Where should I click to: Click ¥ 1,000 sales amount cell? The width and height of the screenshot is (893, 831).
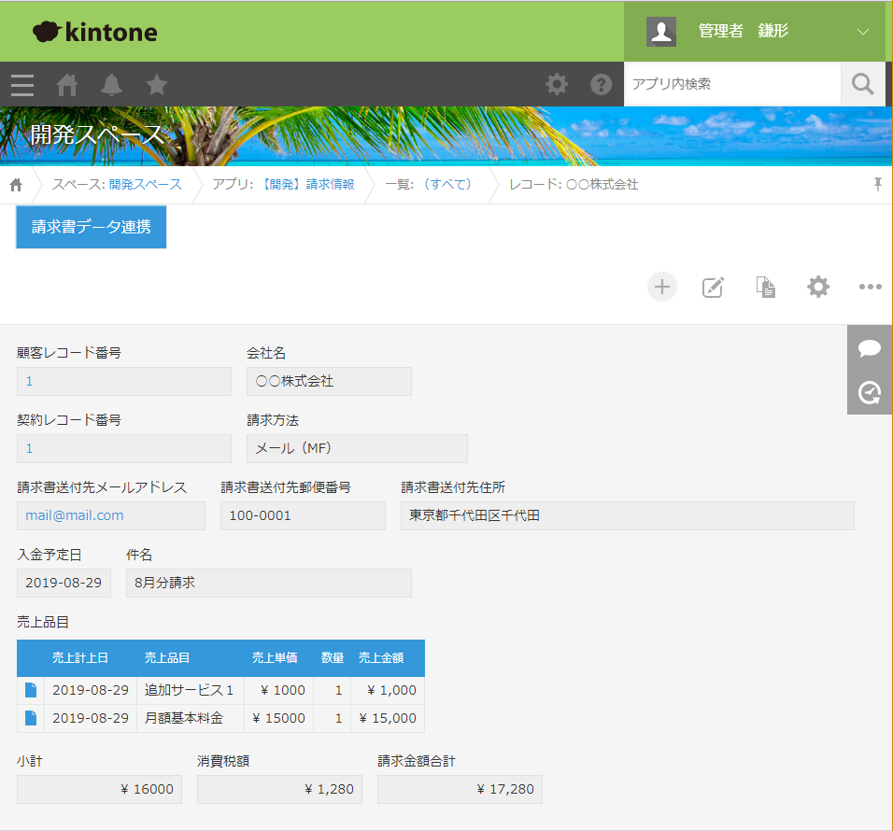click(388, 690)
